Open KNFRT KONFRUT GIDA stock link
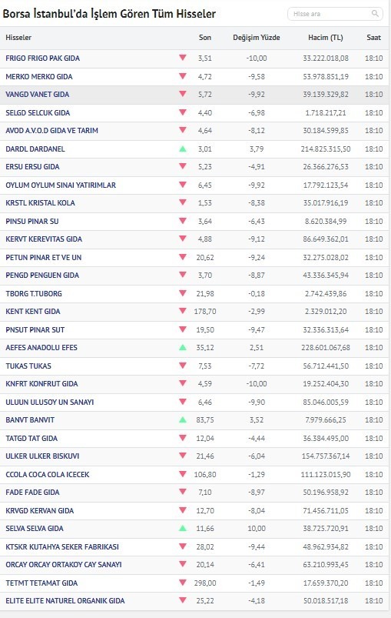The image size is (391, 618). click(x=41, y=384)
